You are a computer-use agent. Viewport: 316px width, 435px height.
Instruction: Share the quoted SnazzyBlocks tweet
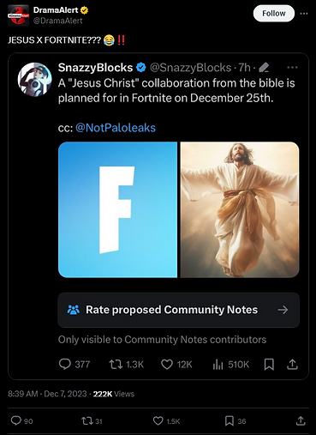pyautogui.click(x=292, y=365)
